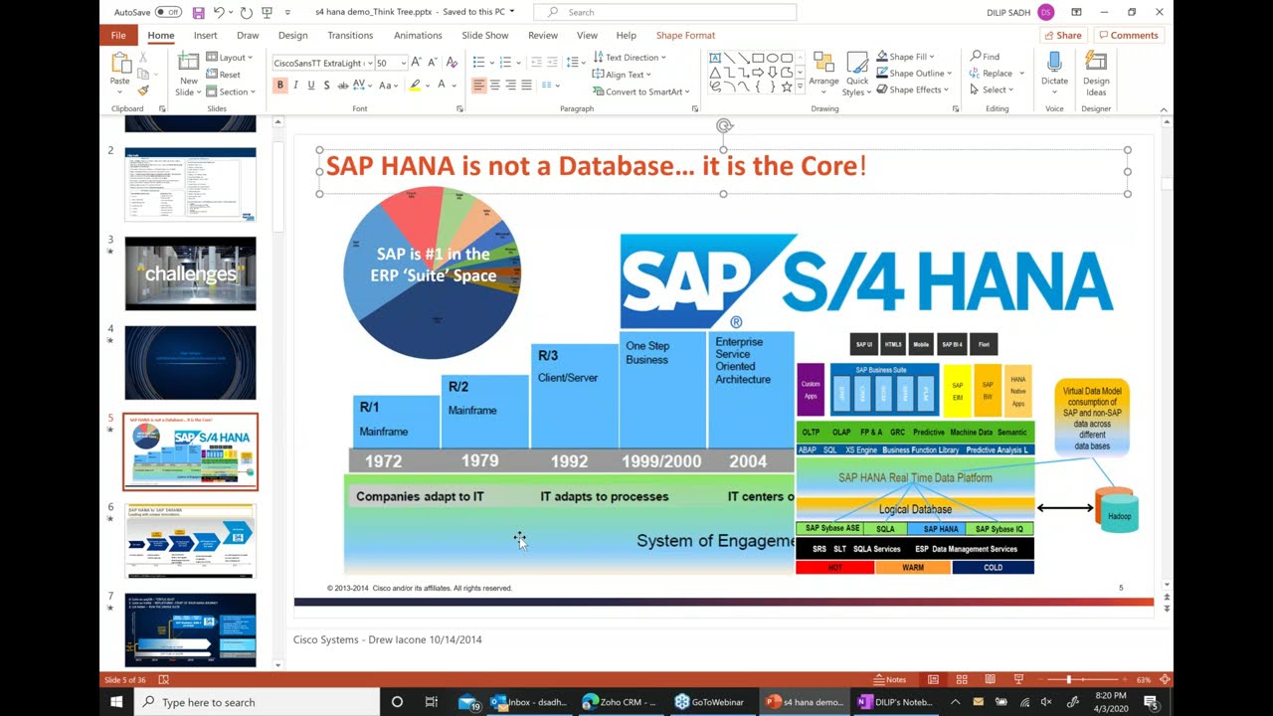Toggle Underline formatting

tap(310, 86)
